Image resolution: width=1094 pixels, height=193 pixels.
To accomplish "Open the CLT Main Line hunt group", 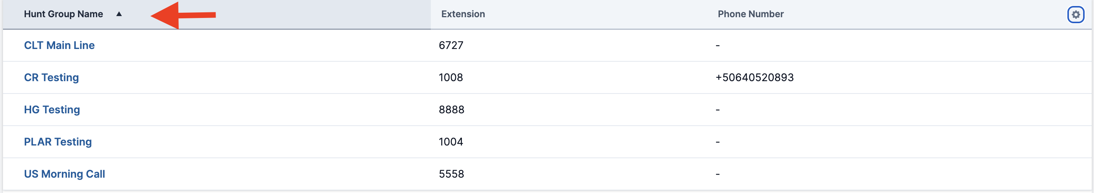I will [59, 45].
